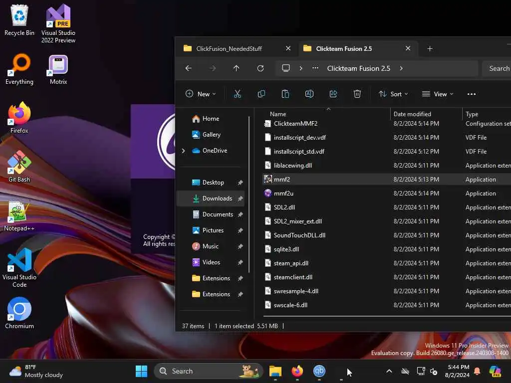Open the Desktop quick access folder
Viewport: 511px width, 383px height.
[x=211, y=183]
